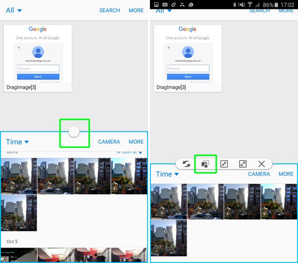The width and height of the screenshot is (298, 263).
Task: Open the Time dropdown in left gallery
Action: coord(17,142)
